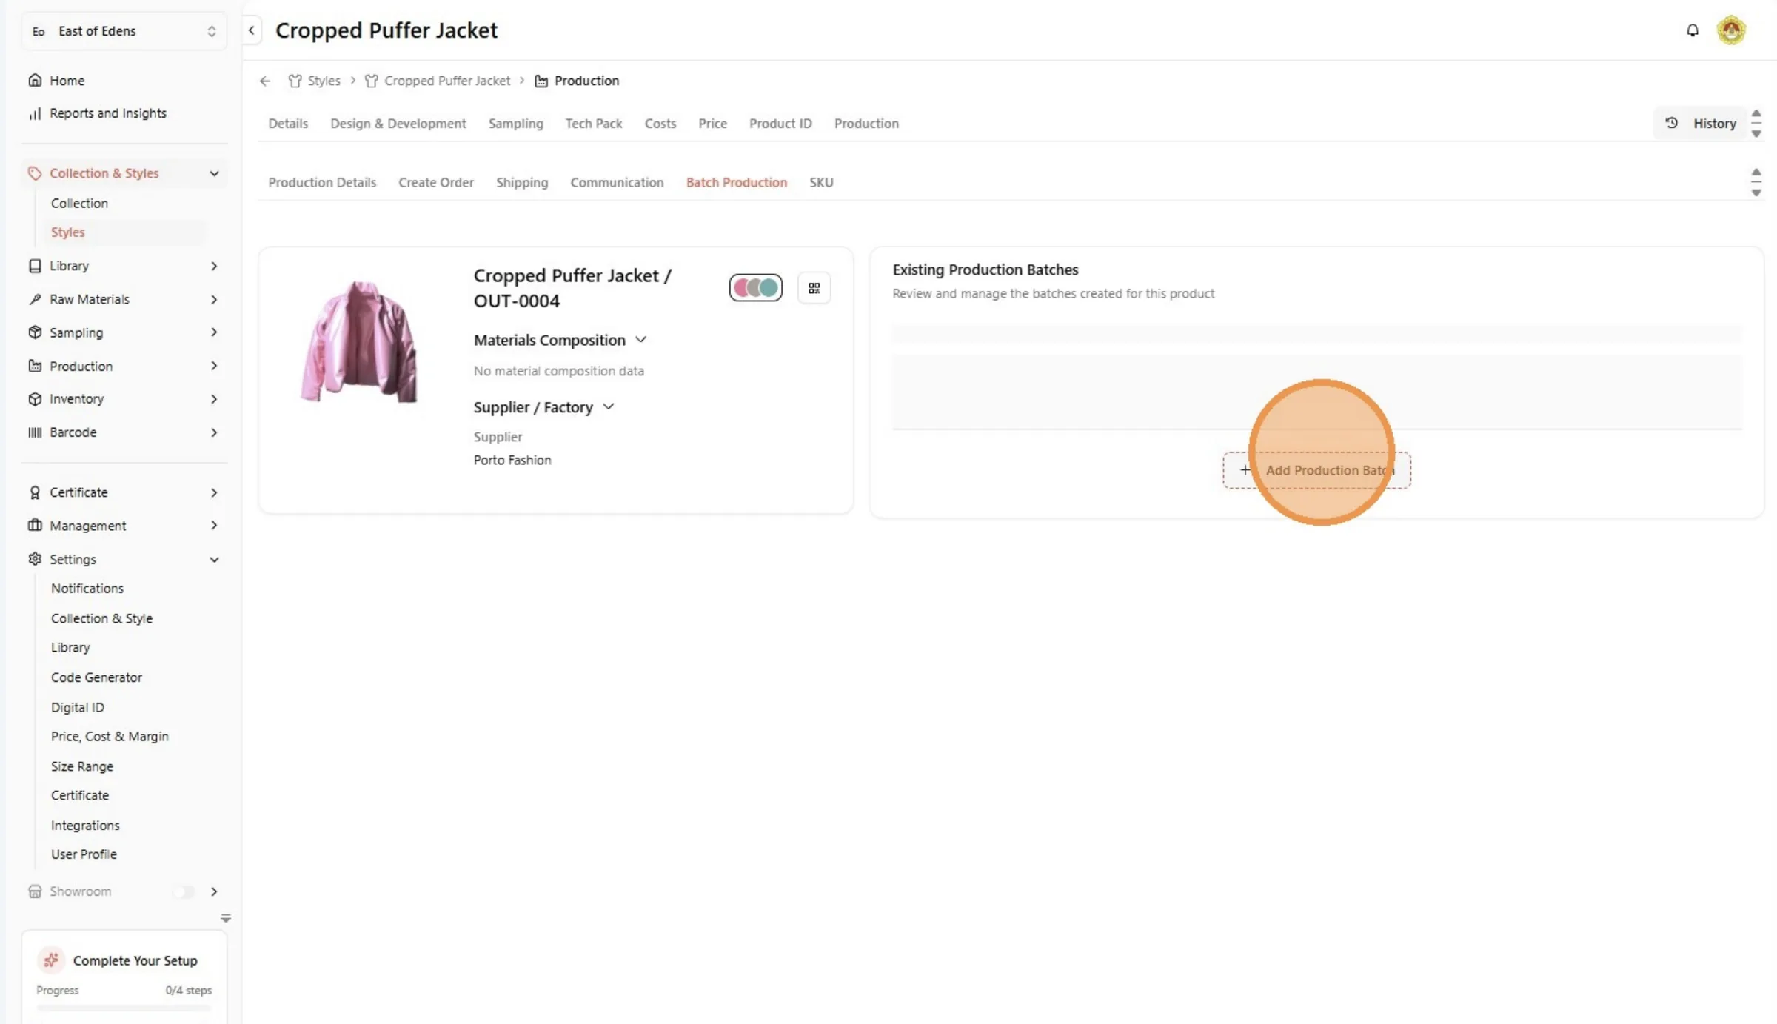Screen dimensions: 1777x1024
Task: Open the SKU sub-tab
Action: (x=821, y=182)
